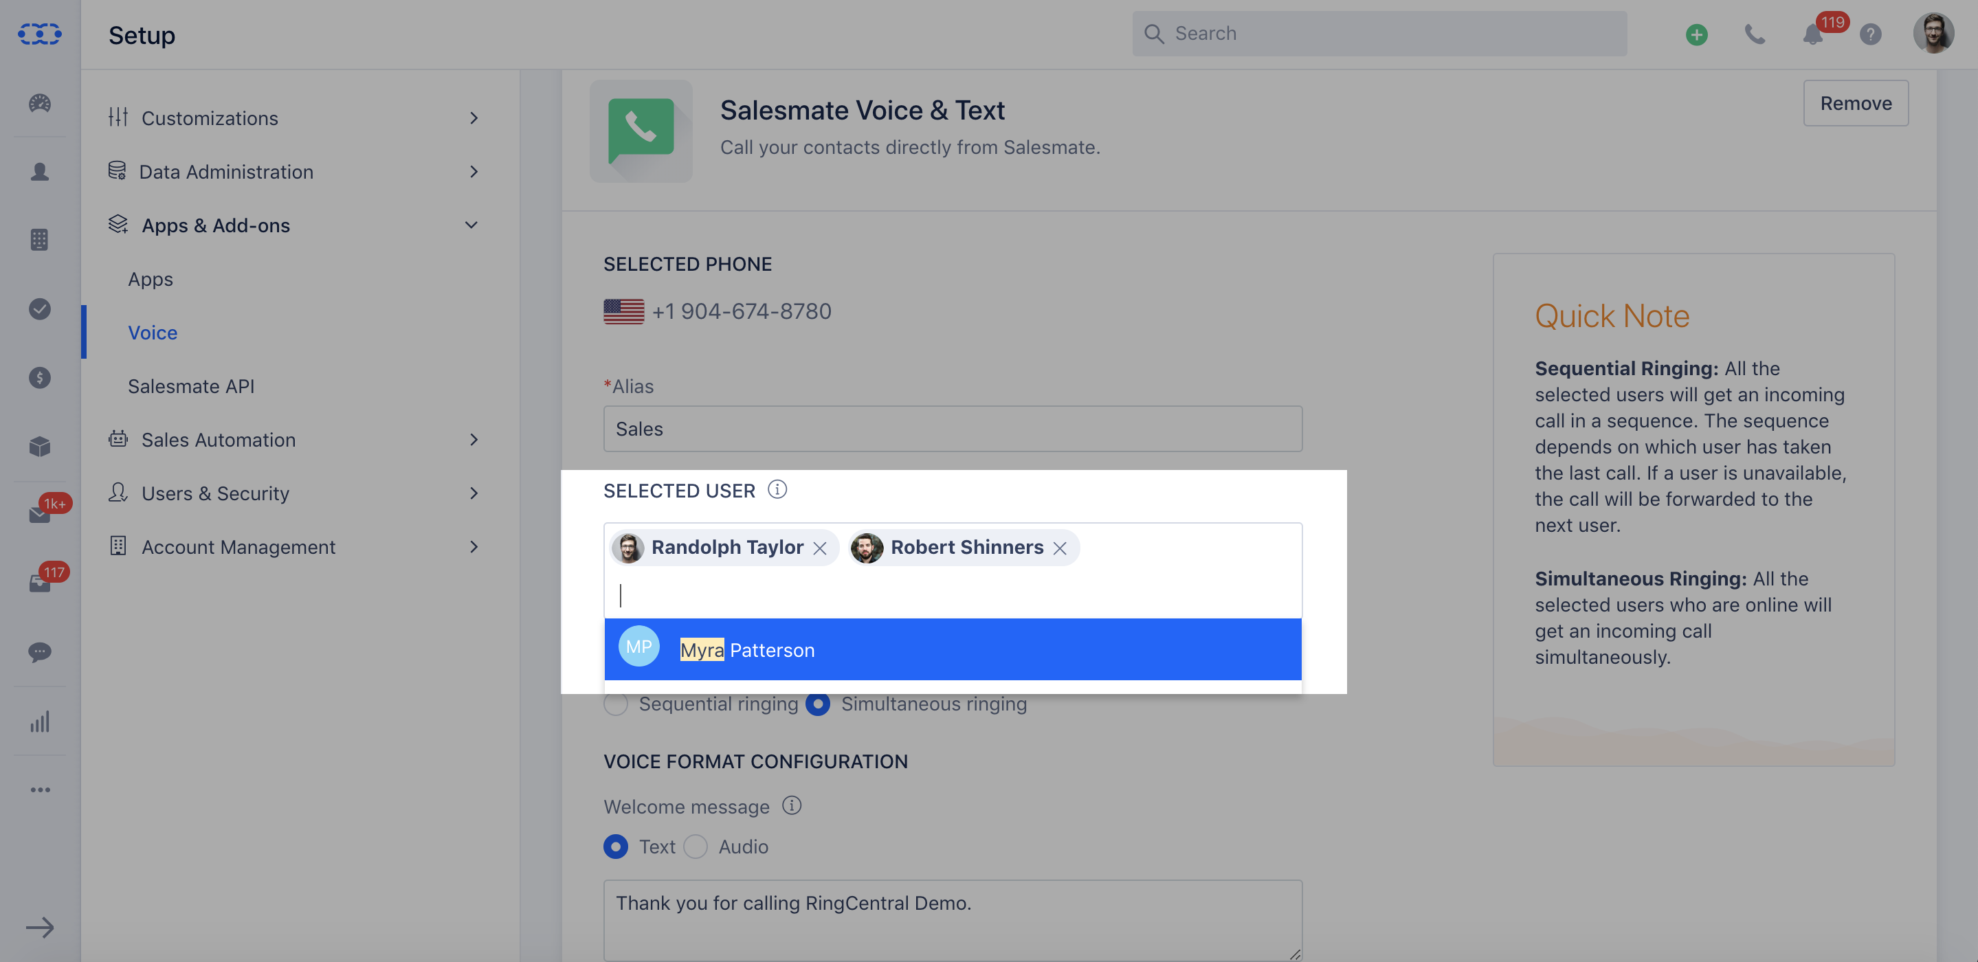Open the reports bar chart icon
This screenshot has height=962, width=1978.
40,721
